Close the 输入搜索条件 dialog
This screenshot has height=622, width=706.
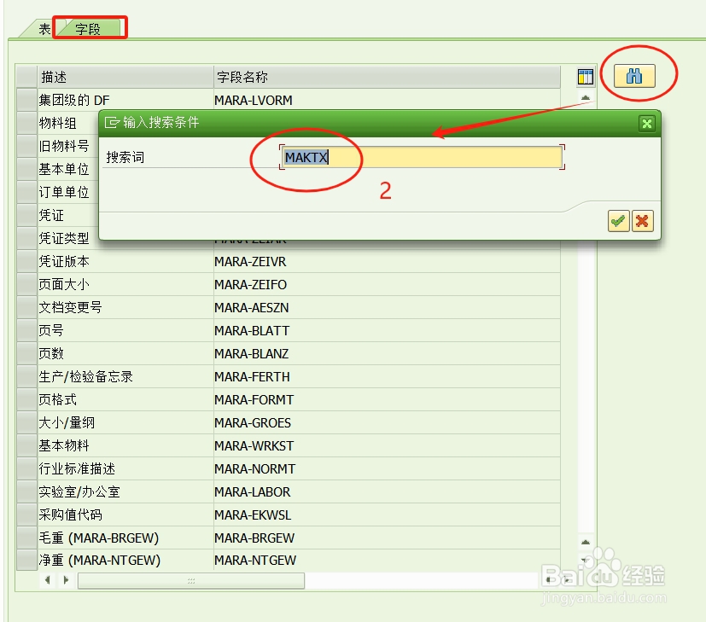646,123
